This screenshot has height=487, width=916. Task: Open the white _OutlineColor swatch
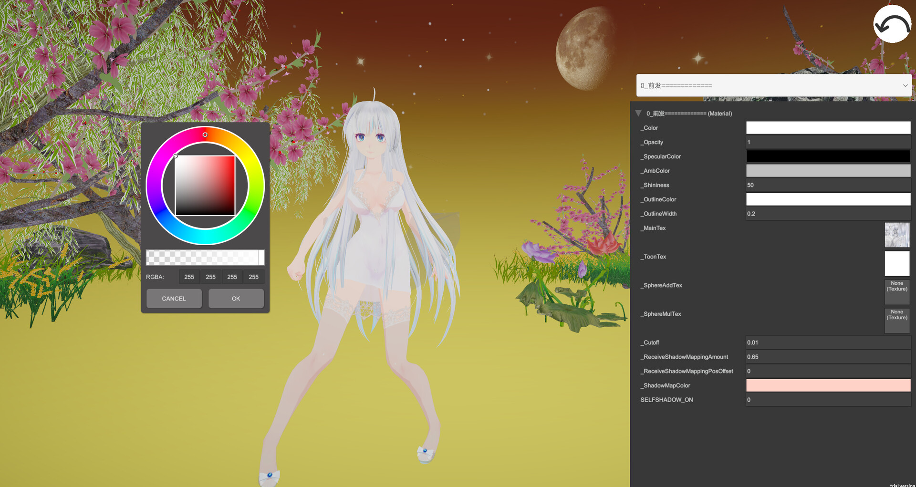(828, 199)
